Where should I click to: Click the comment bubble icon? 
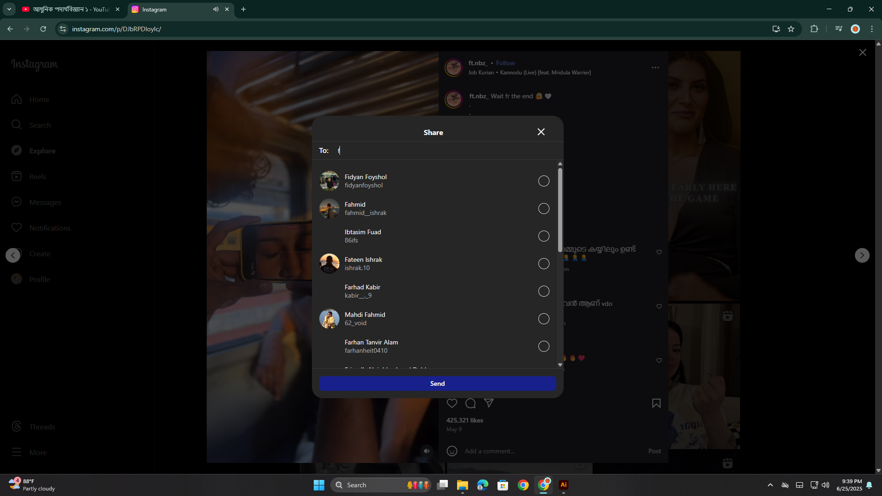[470, 403]
